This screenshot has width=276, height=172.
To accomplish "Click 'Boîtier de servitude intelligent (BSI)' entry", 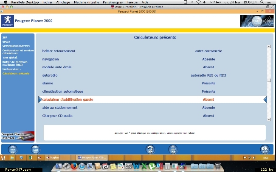I will coord(15,63).
